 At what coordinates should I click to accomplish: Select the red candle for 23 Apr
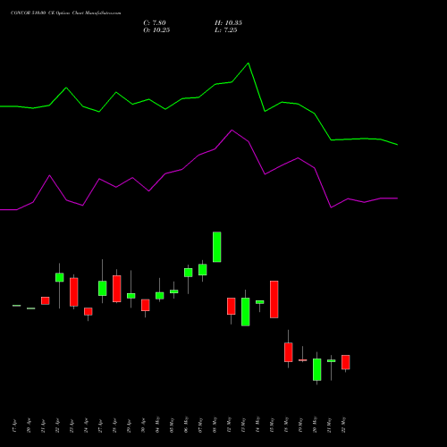[x=74, y=292]
